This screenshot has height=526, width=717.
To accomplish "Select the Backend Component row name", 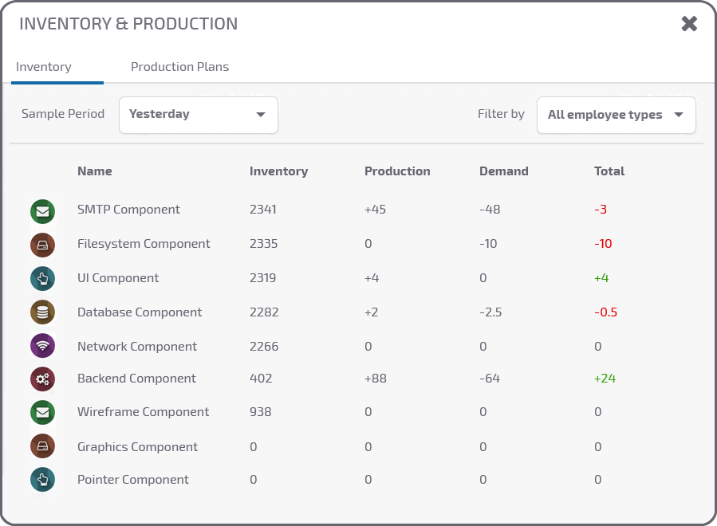I will click(x=136, y=379).
